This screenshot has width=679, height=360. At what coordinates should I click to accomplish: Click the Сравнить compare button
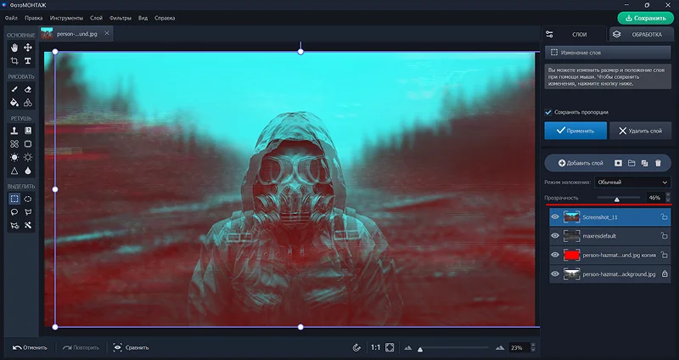[131, 347]
